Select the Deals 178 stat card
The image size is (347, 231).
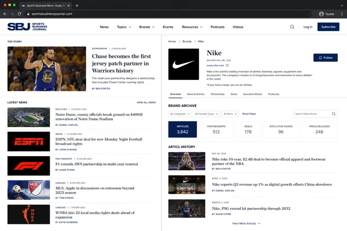tap(248, 129)
